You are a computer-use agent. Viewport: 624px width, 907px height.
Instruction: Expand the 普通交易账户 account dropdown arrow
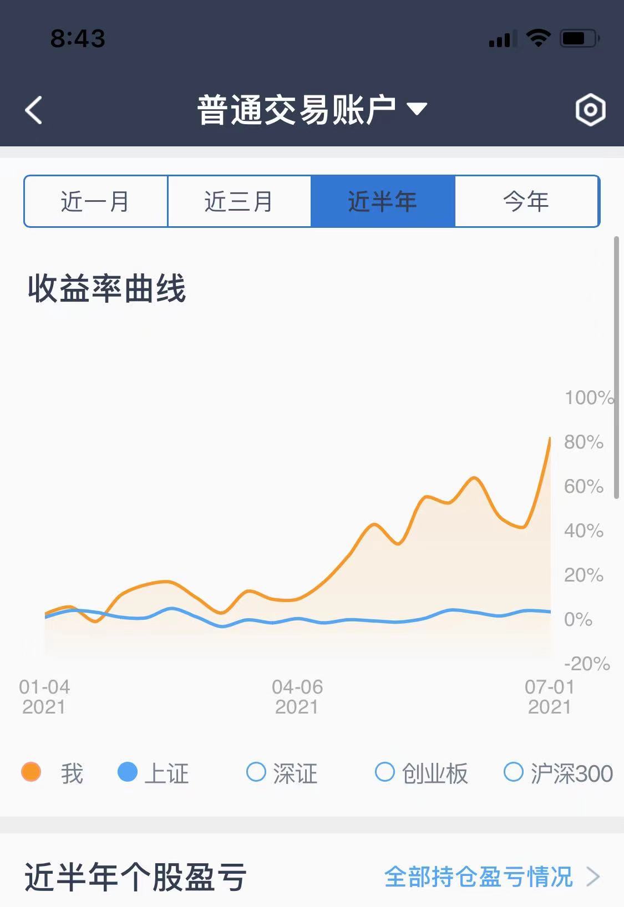pos(417,109)
